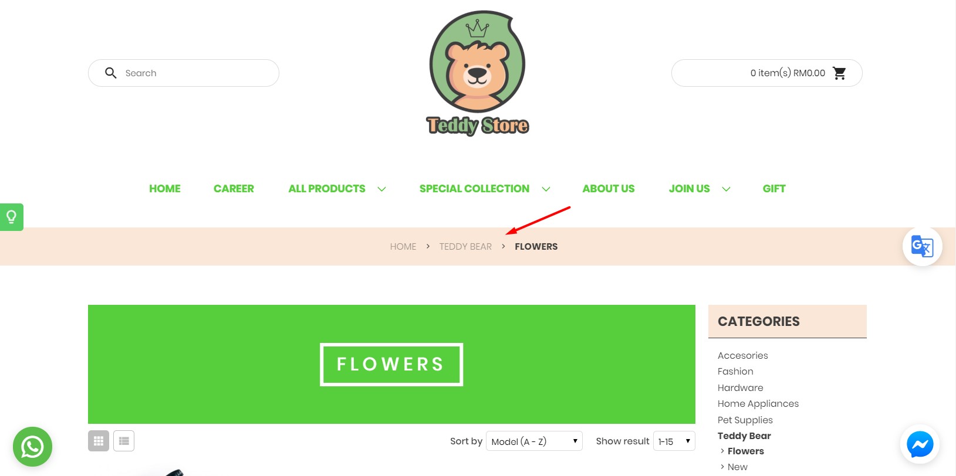The width and height of the screenshot is (956, 476).
Task: Open the shopping cart icon
Action: click(x=839, y=73)
